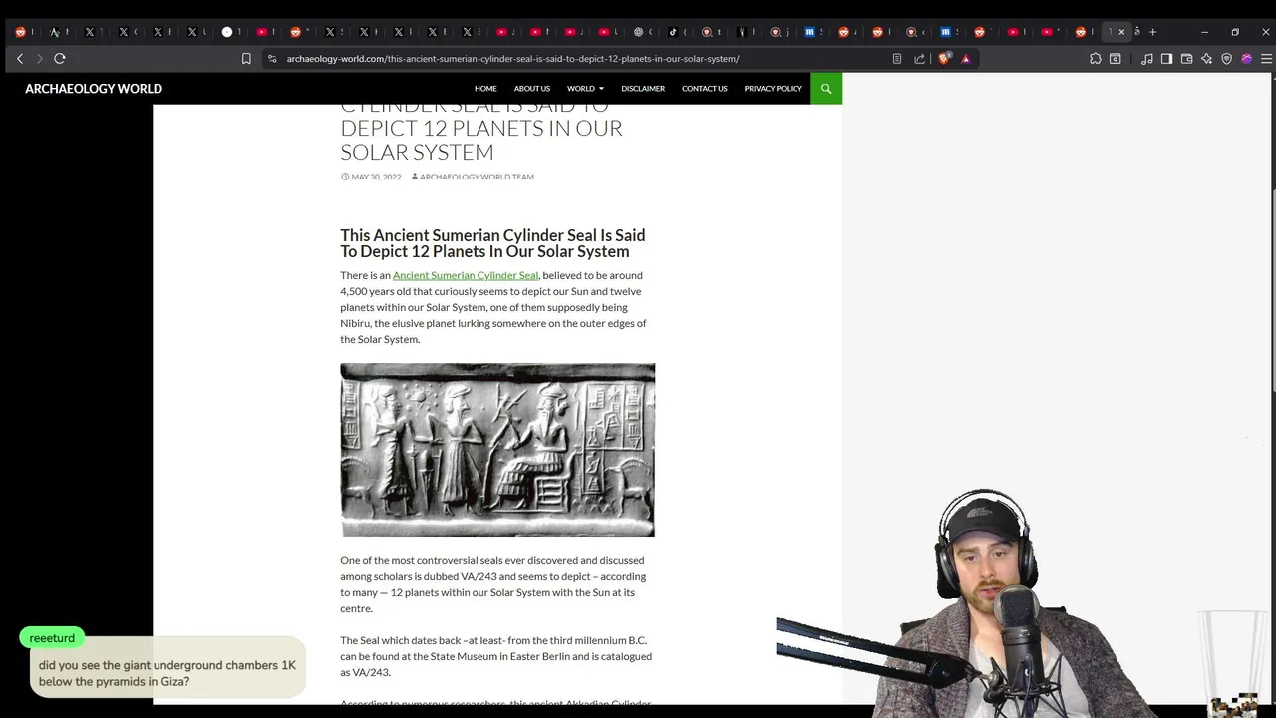Open the Leo AI sparkle icon

[x=1207, y=59]
